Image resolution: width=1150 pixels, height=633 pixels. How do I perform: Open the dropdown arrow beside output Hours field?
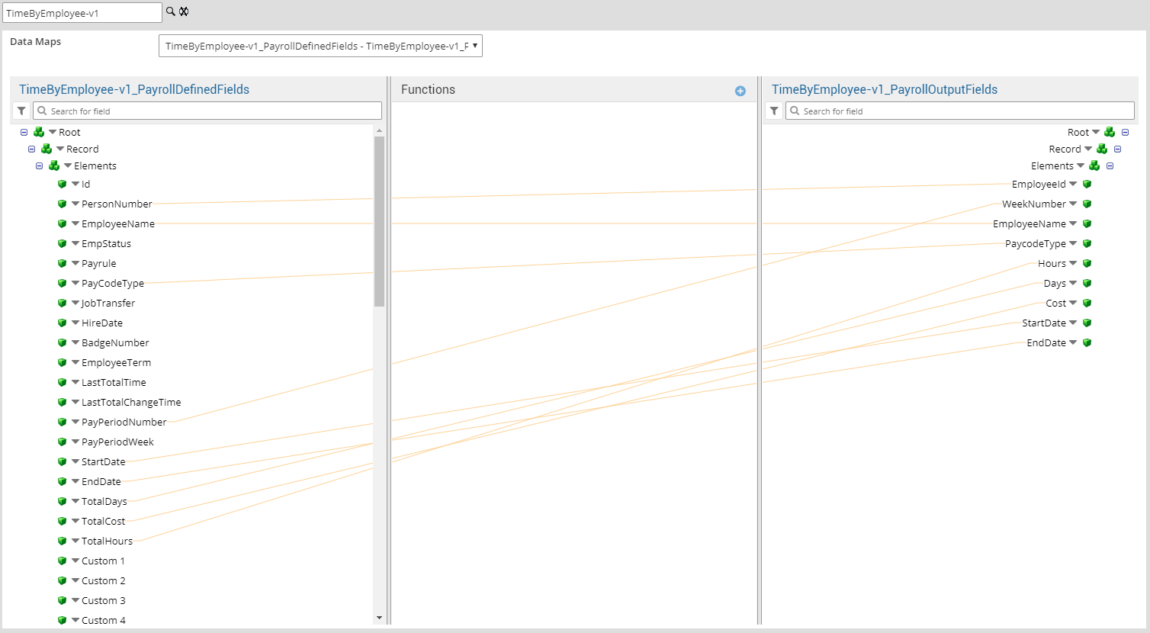(1073, 263)
